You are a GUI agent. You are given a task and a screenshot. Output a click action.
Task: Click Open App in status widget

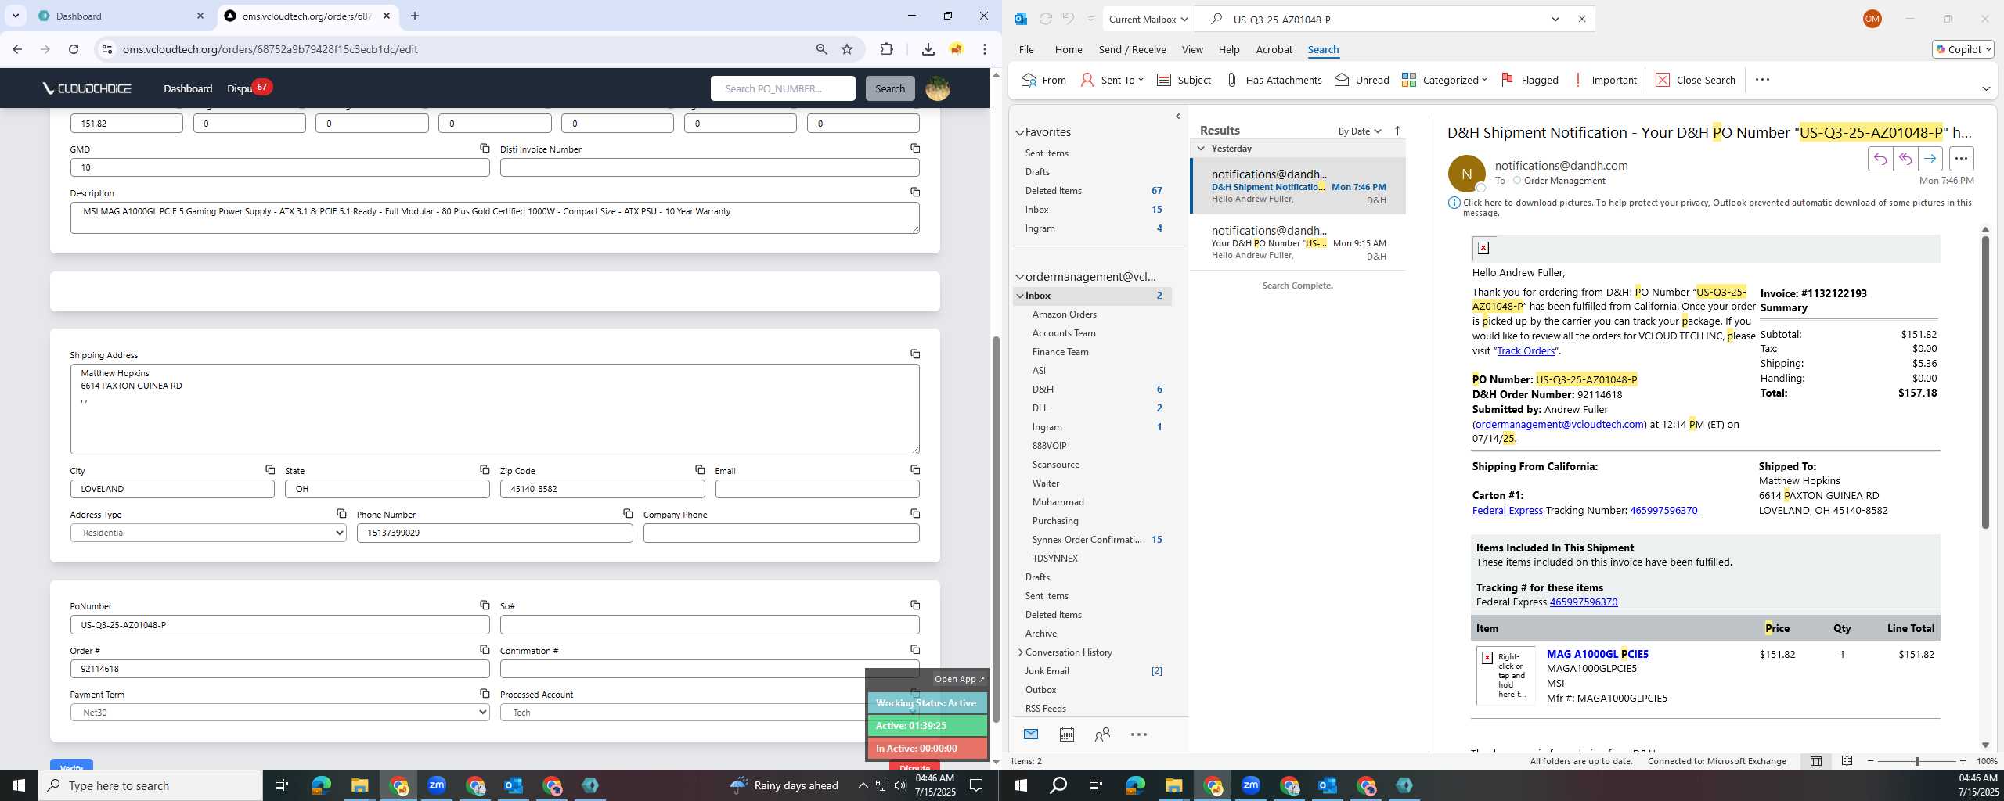click(959, 679)
